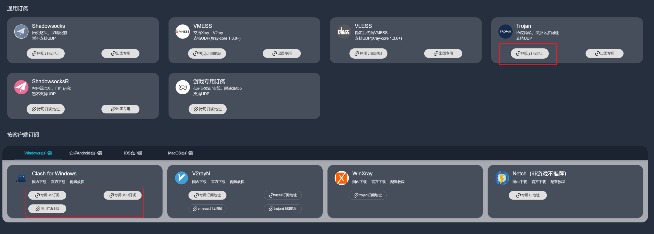Open Netch 配置教程 link

click(x=557, y=182)
